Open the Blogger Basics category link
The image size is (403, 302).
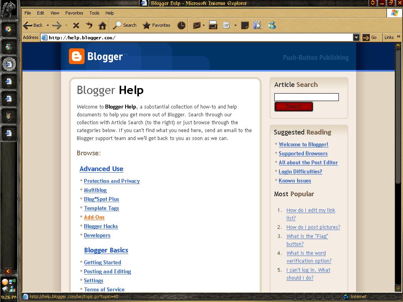(106, 250)
